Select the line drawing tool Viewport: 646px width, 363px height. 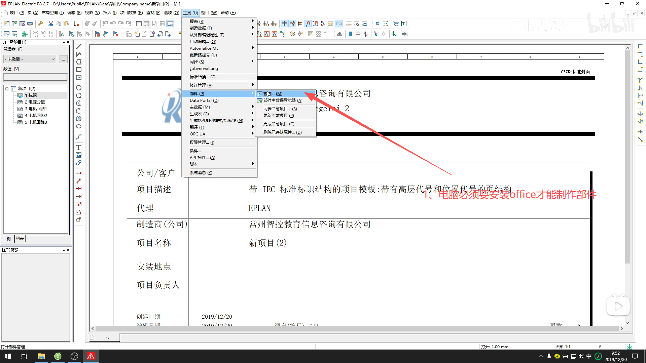coord(78,46)
